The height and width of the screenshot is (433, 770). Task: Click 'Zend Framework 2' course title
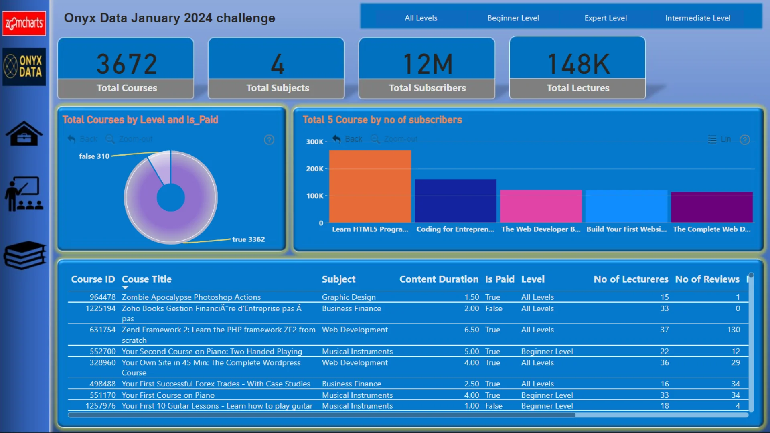(218, 335)
